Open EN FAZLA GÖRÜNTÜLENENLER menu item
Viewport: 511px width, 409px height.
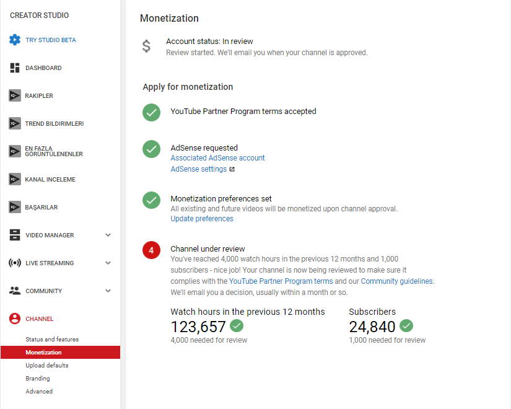click(x=54, y=151)
